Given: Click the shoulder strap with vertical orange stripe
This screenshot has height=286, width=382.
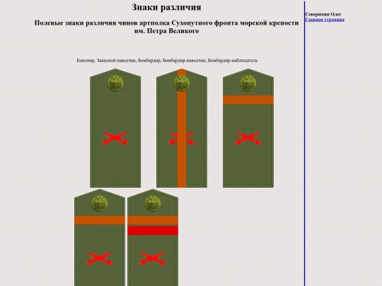Looking at the screenshot, I should (182, 128).
